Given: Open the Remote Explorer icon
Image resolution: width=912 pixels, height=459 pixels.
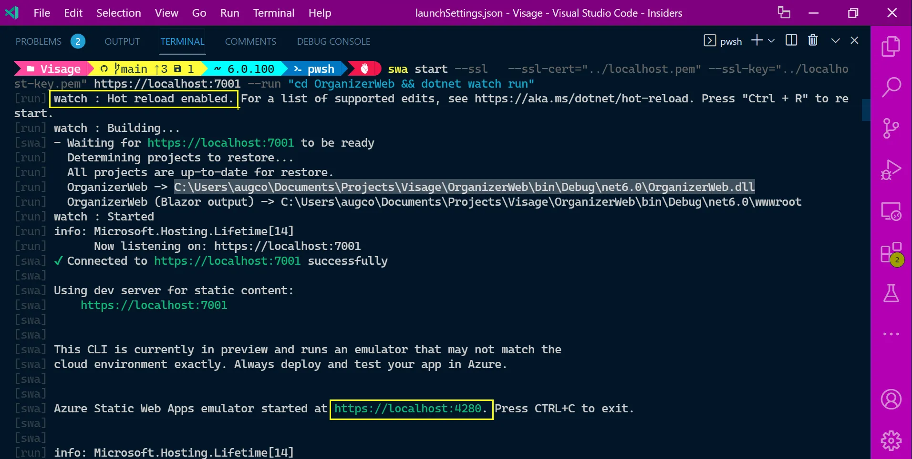Looking at the screenshot, I should point(891,211).
